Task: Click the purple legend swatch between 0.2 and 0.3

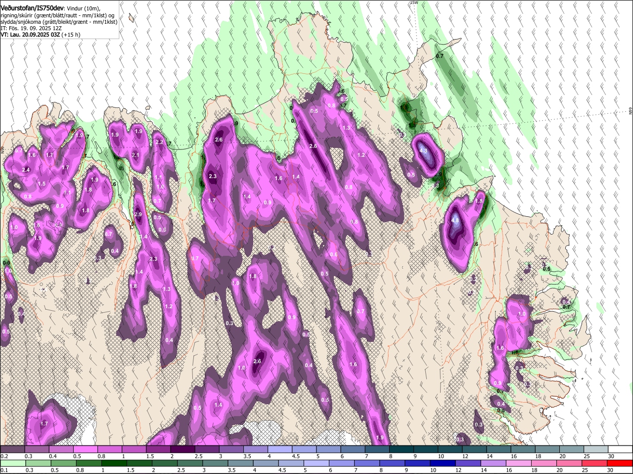Action: pyautogui.click(x=12, y=449)
